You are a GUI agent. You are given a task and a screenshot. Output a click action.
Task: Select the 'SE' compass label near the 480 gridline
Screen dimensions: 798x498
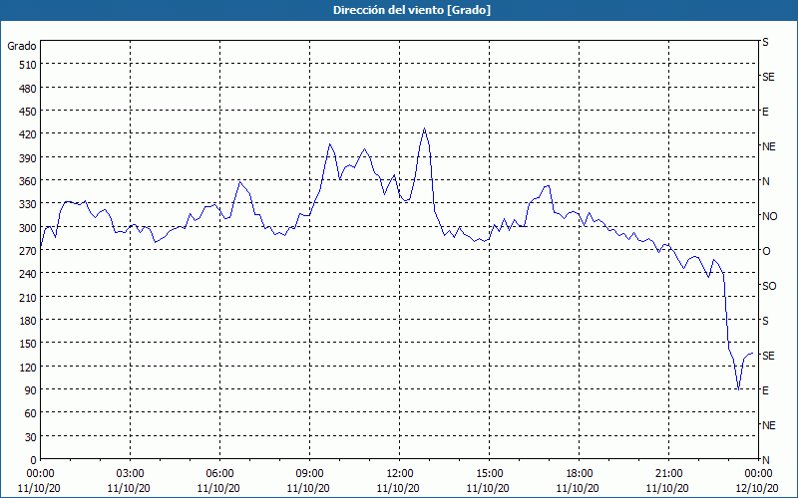coord(768,77)
